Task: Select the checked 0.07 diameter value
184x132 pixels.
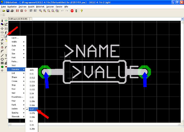Action: click(32, 109)
